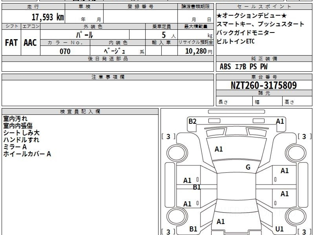This screenshot has height=235, width=314.
Task: Click the [3] tire rating at front-right
Action: click(304, 137)
